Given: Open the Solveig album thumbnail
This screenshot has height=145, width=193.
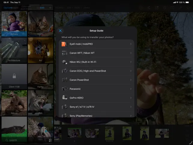Looking at the screenshot, I should pyautogui.click(x=14, y=24).
